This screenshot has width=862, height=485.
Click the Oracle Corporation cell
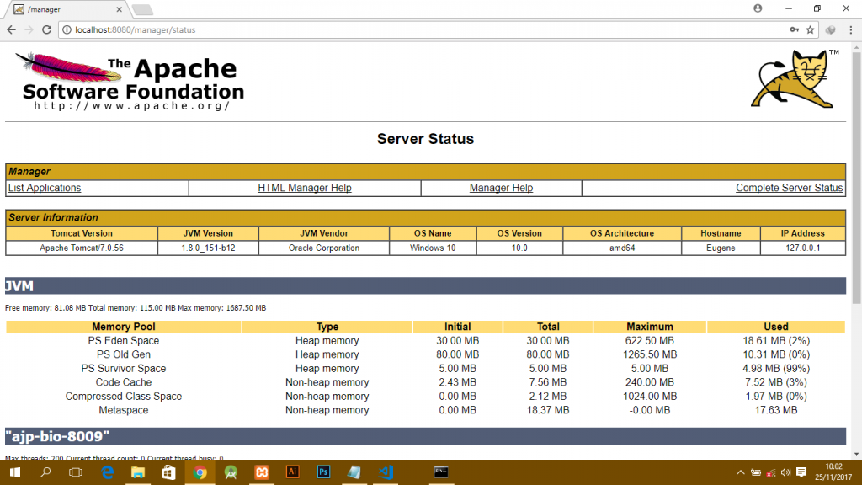tap(324, 248)
